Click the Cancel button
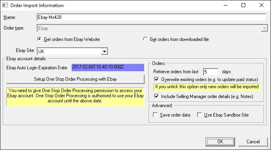The image size is (271, 150). 253,142
